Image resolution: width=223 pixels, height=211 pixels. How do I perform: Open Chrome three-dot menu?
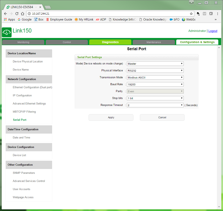[218, 14]
